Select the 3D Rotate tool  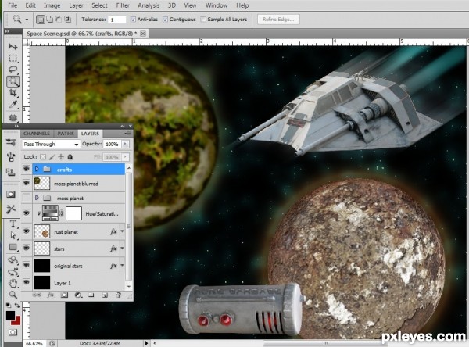coord(13,260)
